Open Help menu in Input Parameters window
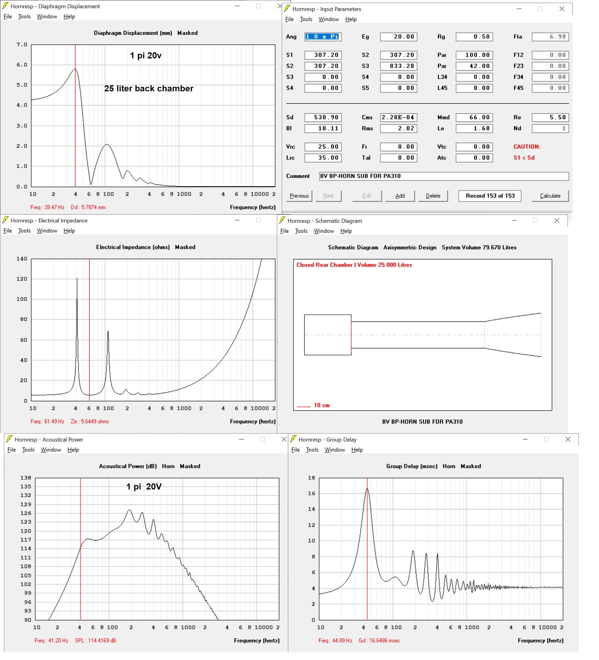 coord(351,19)
